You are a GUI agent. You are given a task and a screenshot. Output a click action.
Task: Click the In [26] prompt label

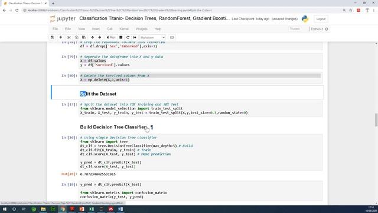69,137
